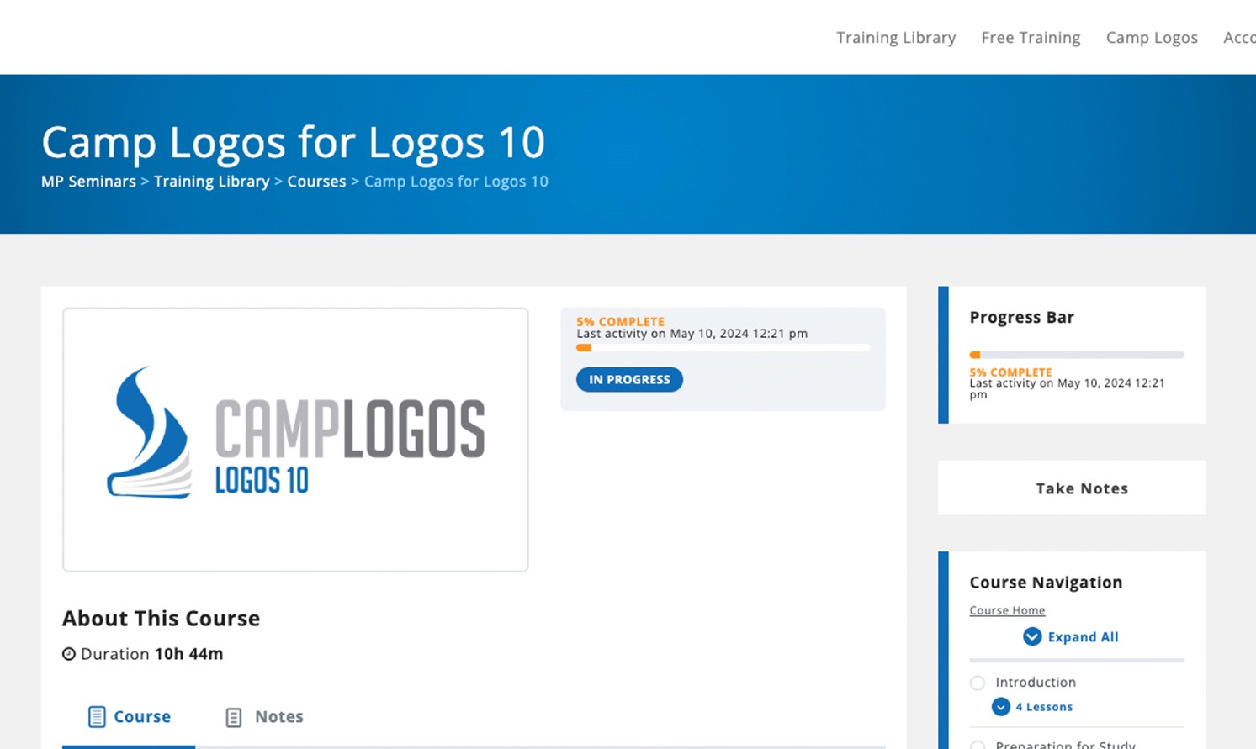Open Camp Logos in top navigation

1152,38
